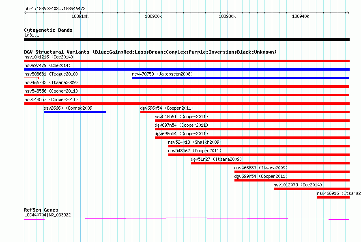This screenshot has width=361, height=242.
Task: Open the dgv698n54 (Cooper2011) red bar
Action: (x=252, y=138)
